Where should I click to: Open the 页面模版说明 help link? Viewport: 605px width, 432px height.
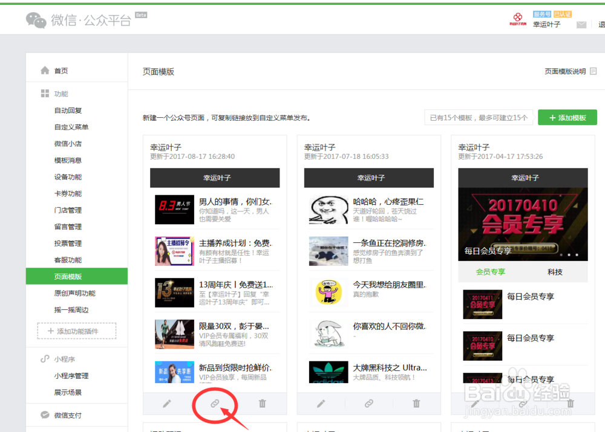564,71
